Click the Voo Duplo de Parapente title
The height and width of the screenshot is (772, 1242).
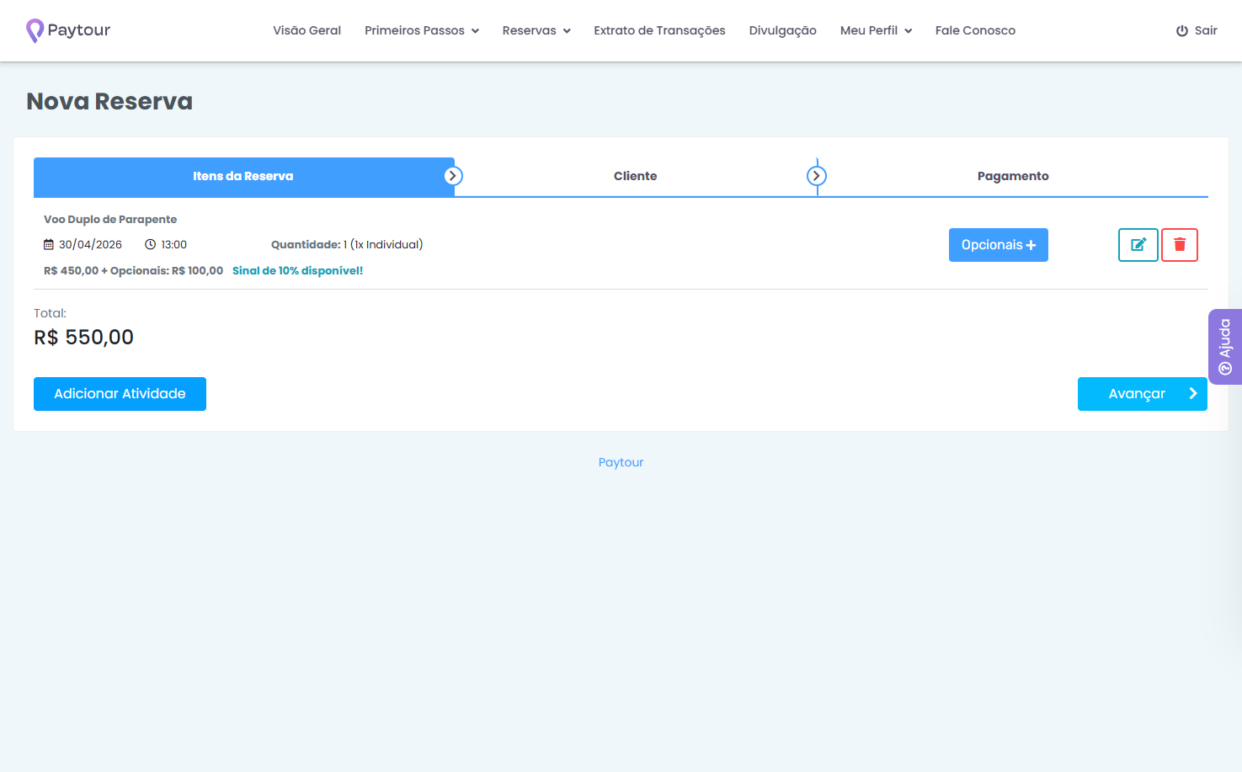pos(110,219)
